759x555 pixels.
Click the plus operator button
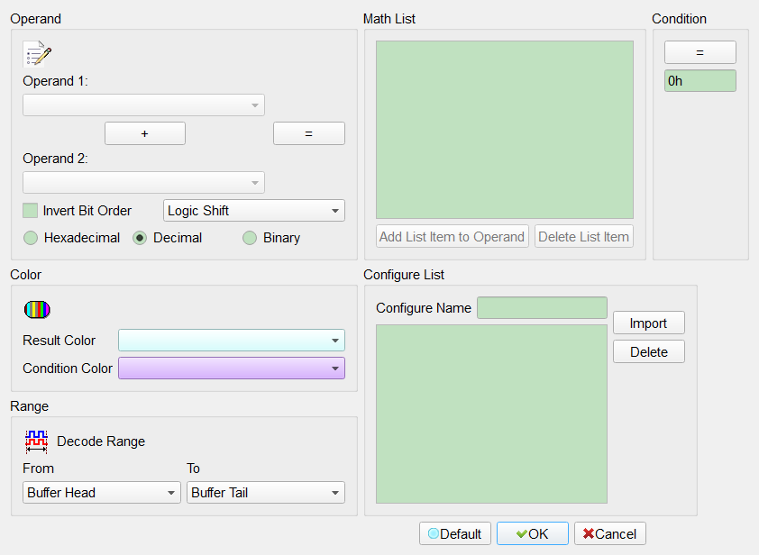click(145, 133)
